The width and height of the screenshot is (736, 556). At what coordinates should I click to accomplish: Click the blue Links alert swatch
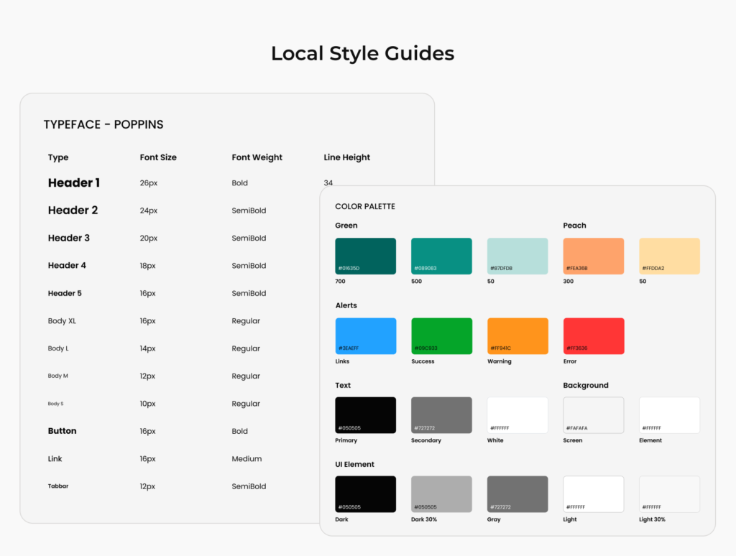(365, 335)
